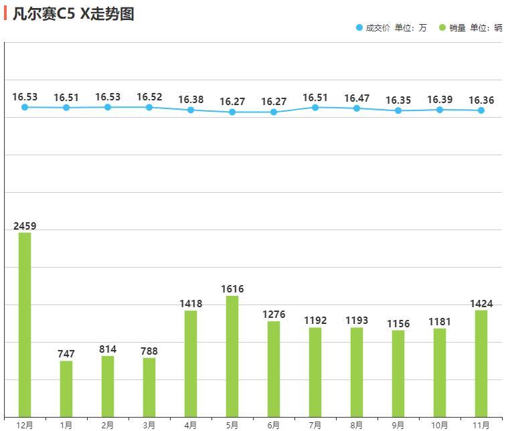
Task: Select the 4月 price point 16.38
Action: coord(191,110)
